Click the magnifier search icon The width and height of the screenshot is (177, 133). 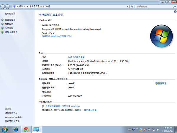click(175, 7)
